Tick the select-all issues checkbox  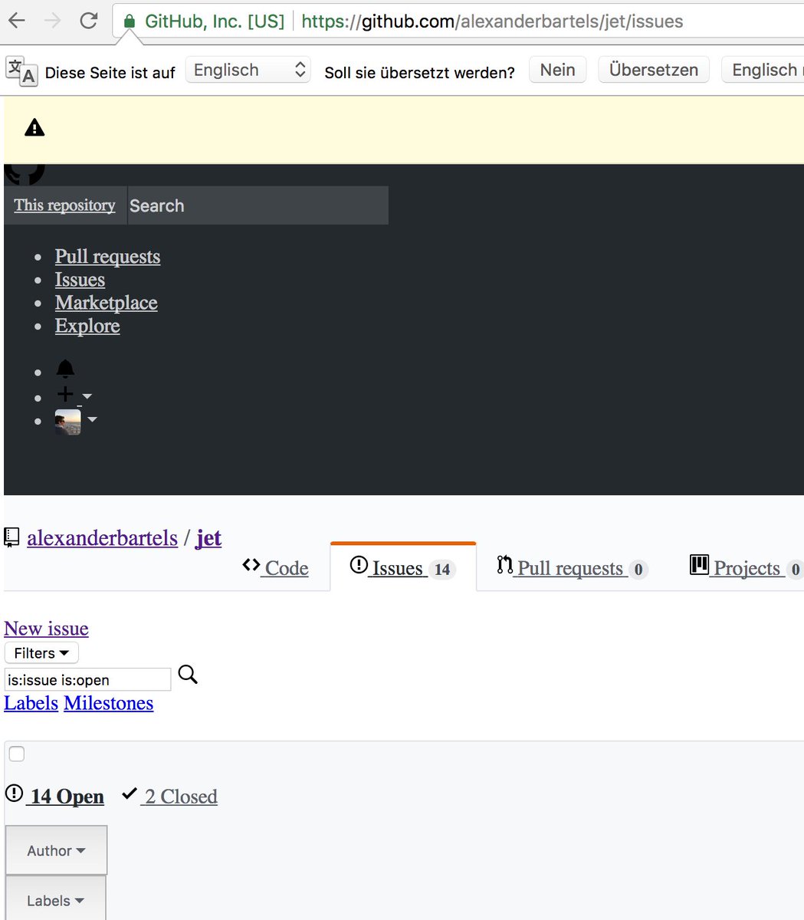(x=17, y=754)
